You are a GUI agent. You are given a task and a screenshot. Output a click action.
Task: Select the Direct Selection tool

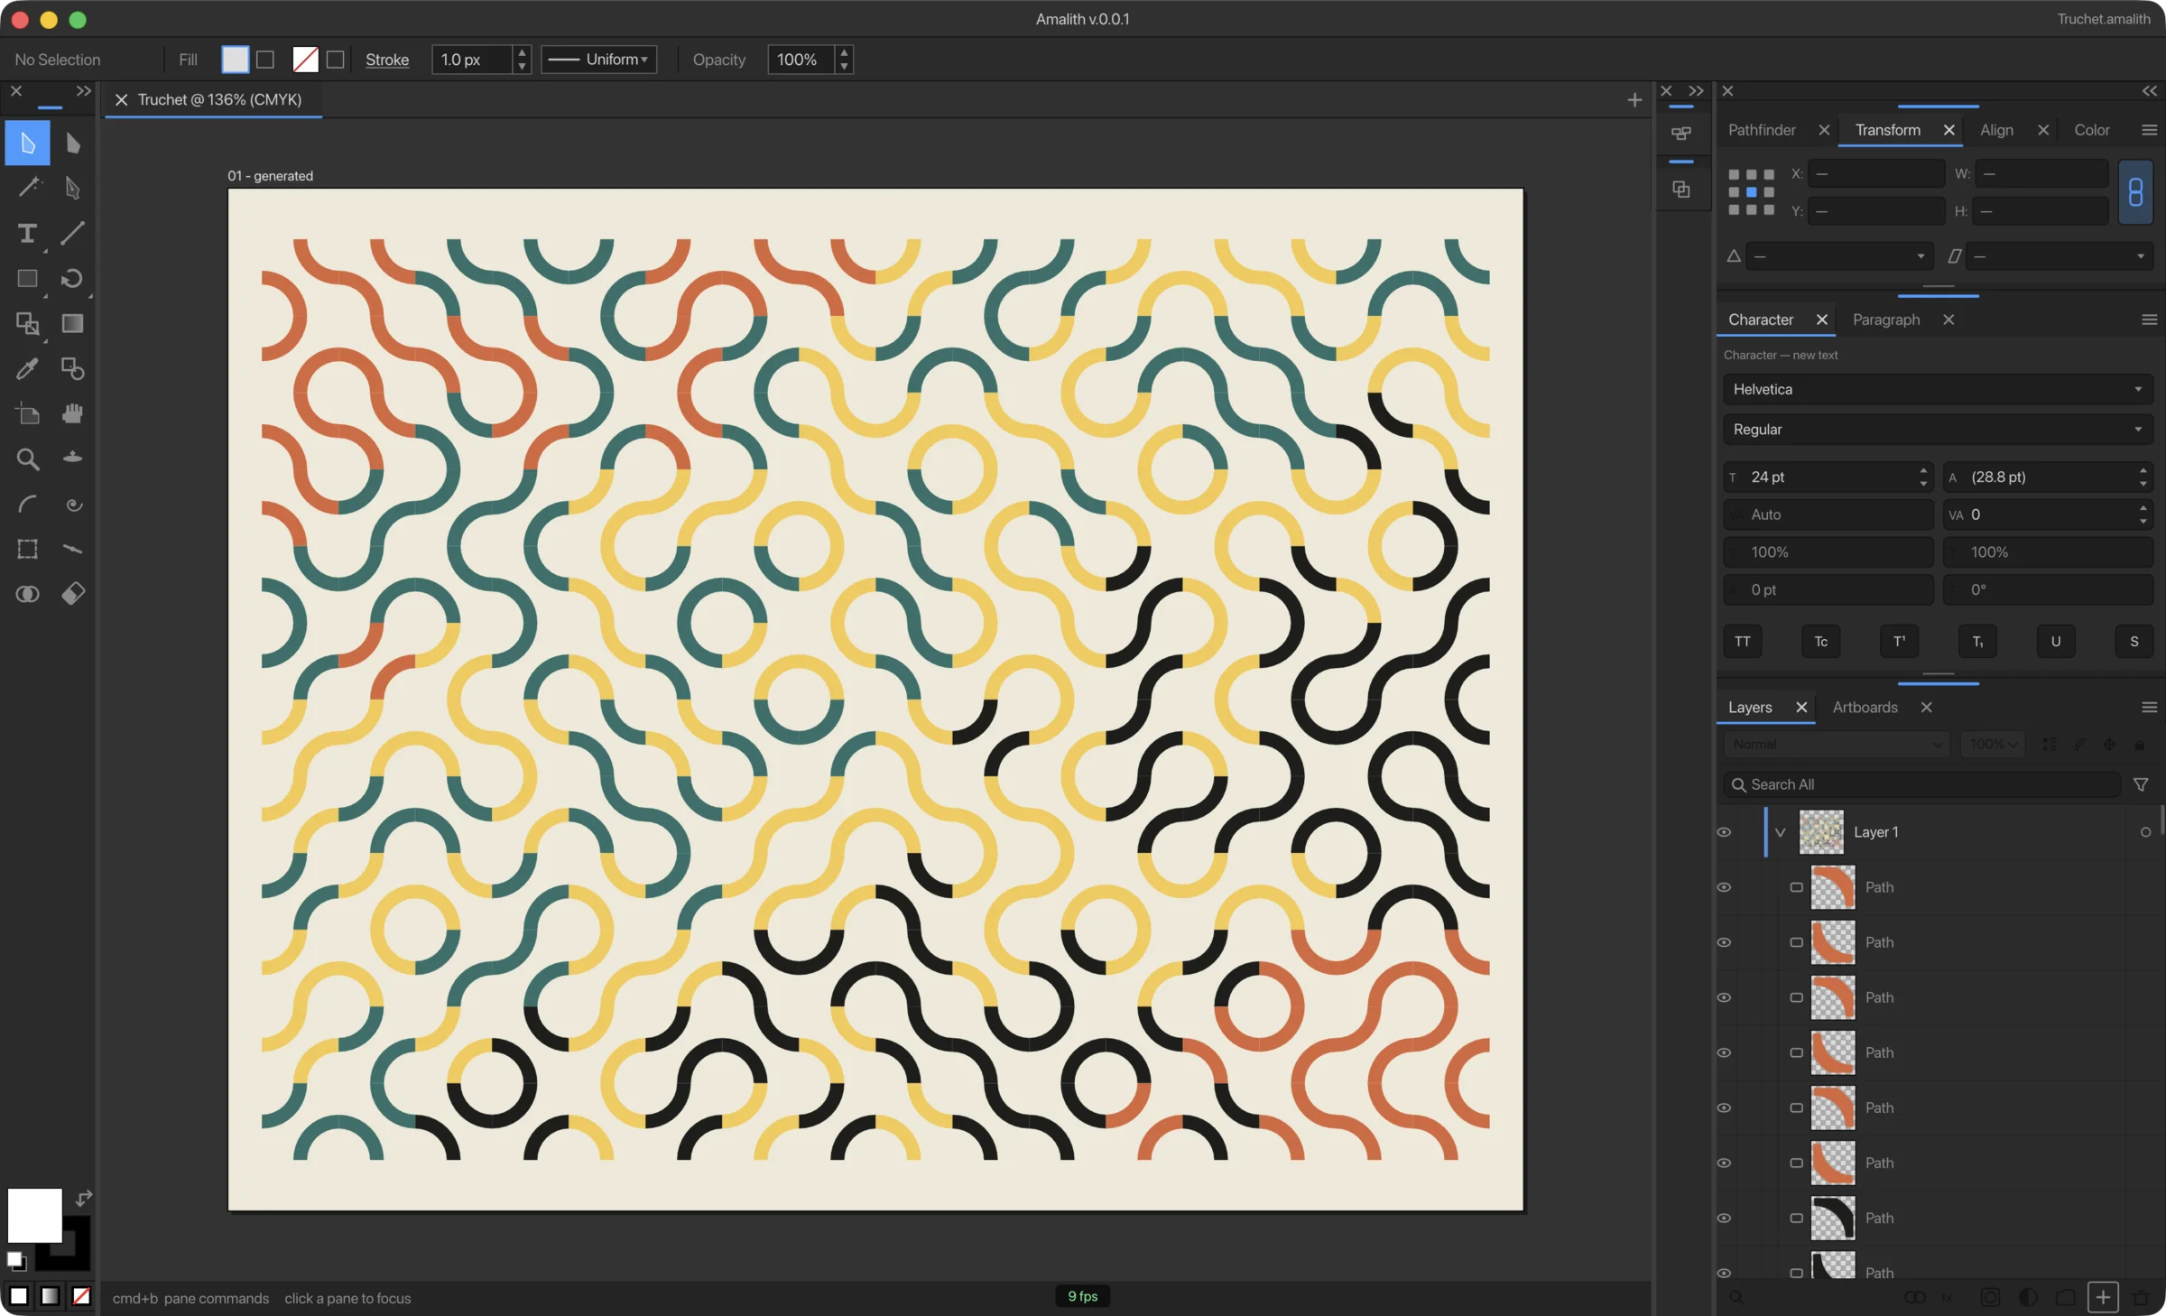click(x=73, y=143)
